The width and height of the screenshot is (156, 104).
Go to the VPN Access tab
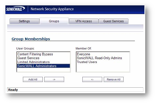(84, 21)
